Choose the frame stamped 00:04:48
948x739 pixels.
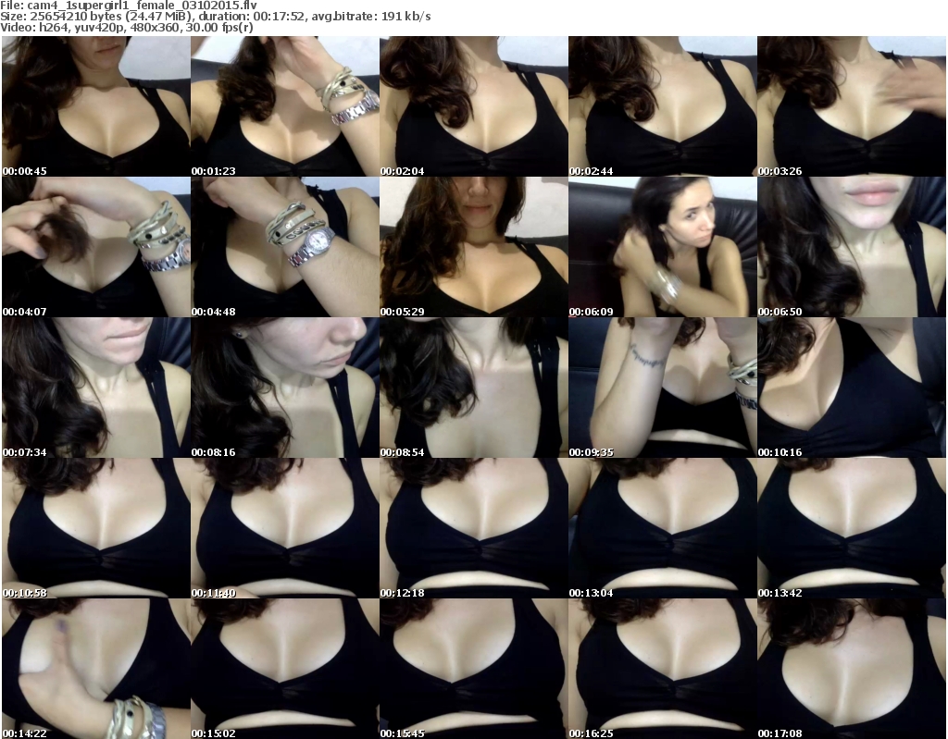285,247
